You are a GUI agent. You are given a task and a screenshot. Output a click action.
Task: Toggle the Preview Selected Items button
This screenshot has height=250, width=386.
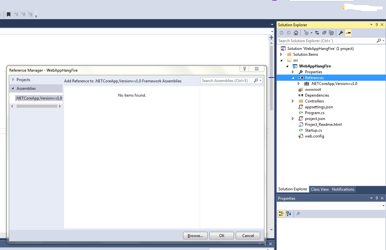pos(348,33)
